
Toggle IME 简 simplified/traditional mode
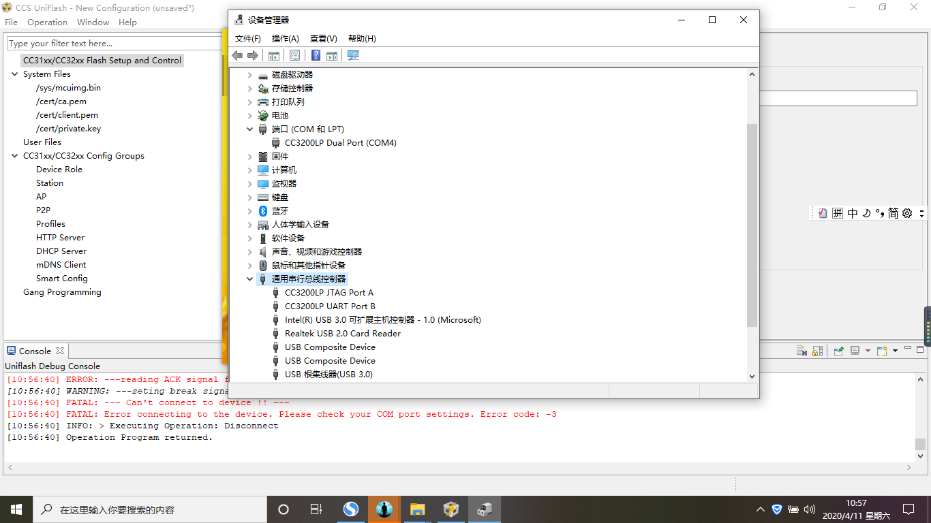click(x=893, y=213)
